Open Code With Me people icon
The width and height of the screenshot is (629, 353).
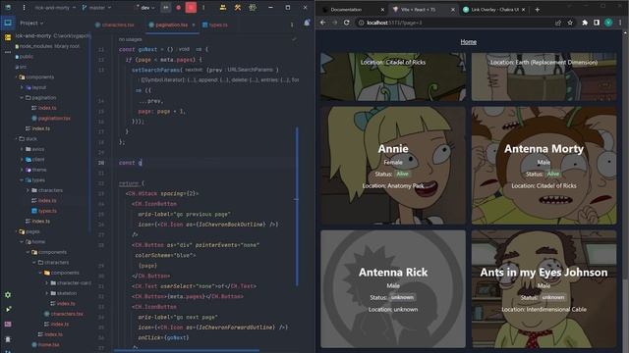coord(223,7)
